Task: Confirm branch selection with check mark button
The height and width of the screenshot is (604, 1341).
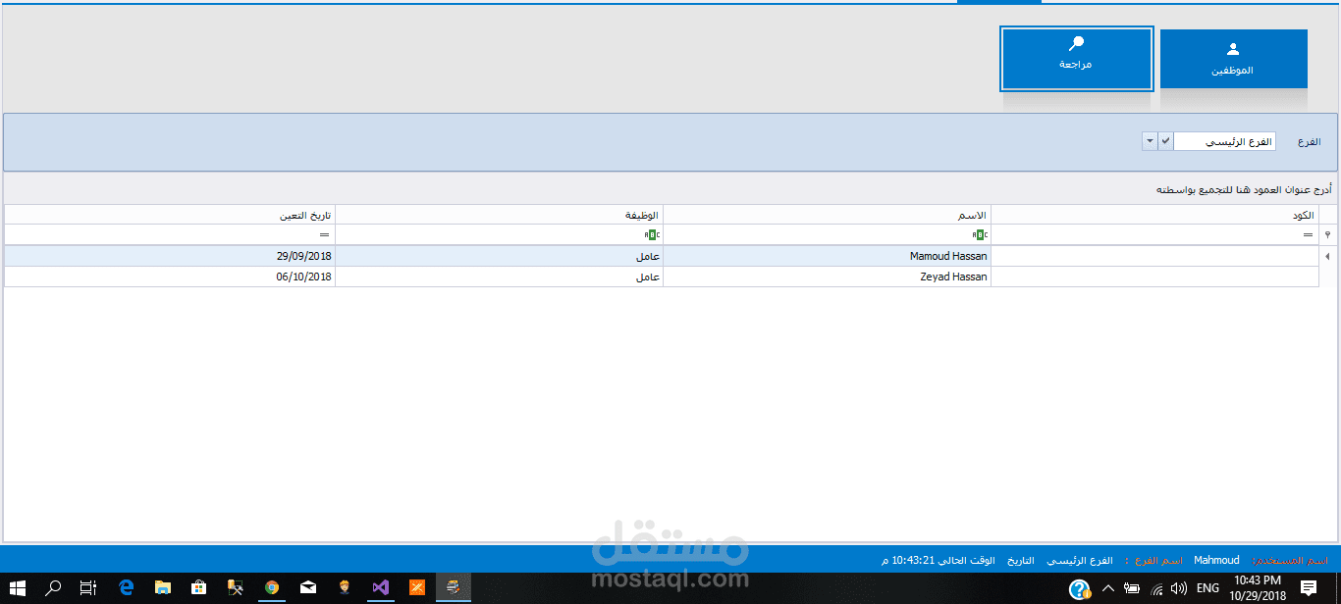Action: tap(1165, 142)
